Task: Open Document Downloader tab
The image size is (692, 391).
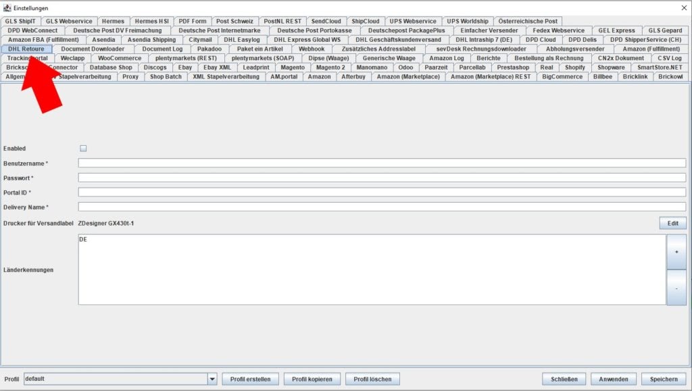Action: 93,49
